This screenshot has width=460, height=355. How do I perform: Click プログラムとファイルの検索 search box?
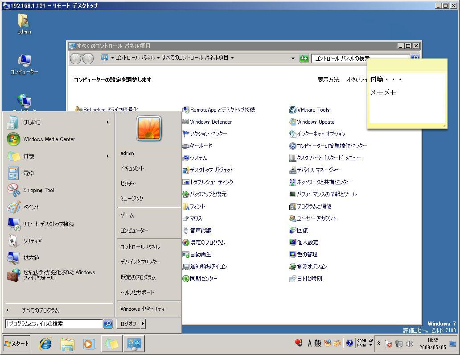pyautogui.click(x=54, y=324)
